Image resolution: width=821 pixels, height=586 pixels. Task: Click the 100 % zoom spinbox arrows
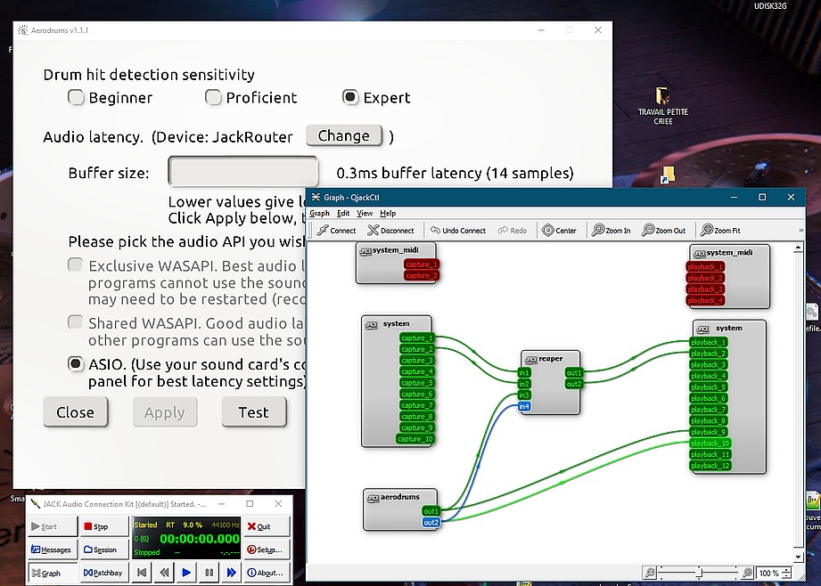pyautogui.click(x=786, y=573)
